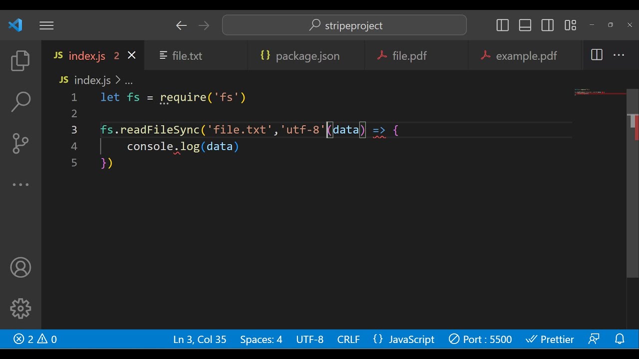The height and width of the screenshot is (359, 639).
Task: Click the Prettier status bar button
Action: (x=550, y=340)
